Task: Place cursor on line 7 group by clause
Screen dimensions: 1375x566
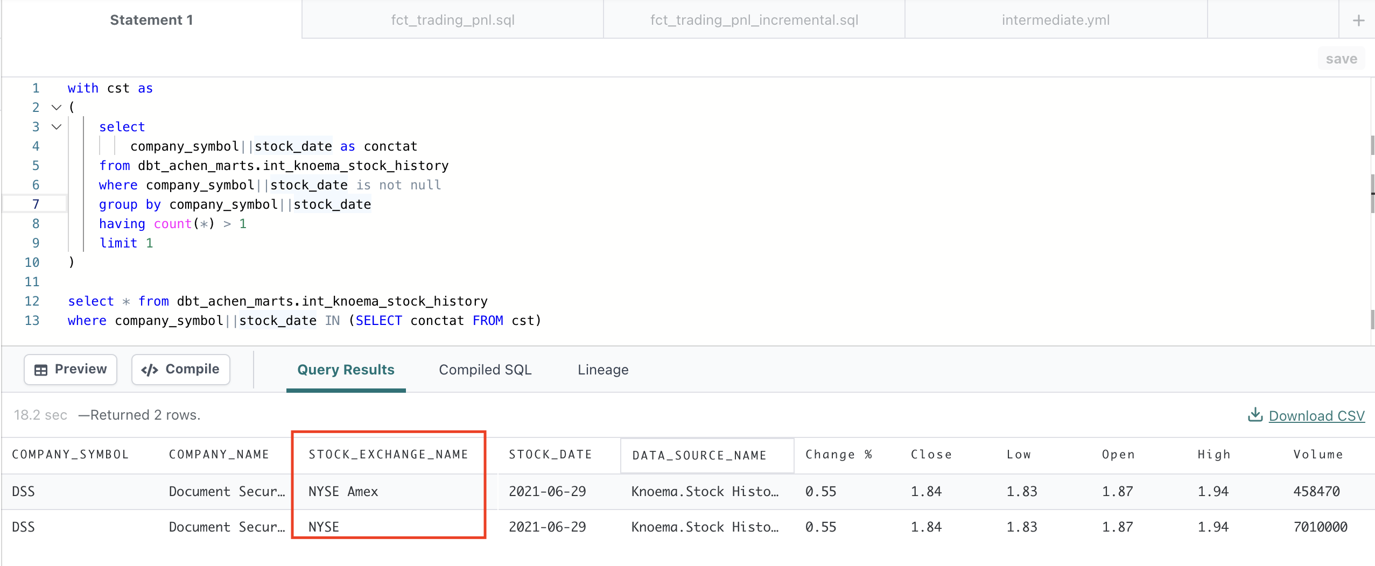Action: [x=235, y=204]
